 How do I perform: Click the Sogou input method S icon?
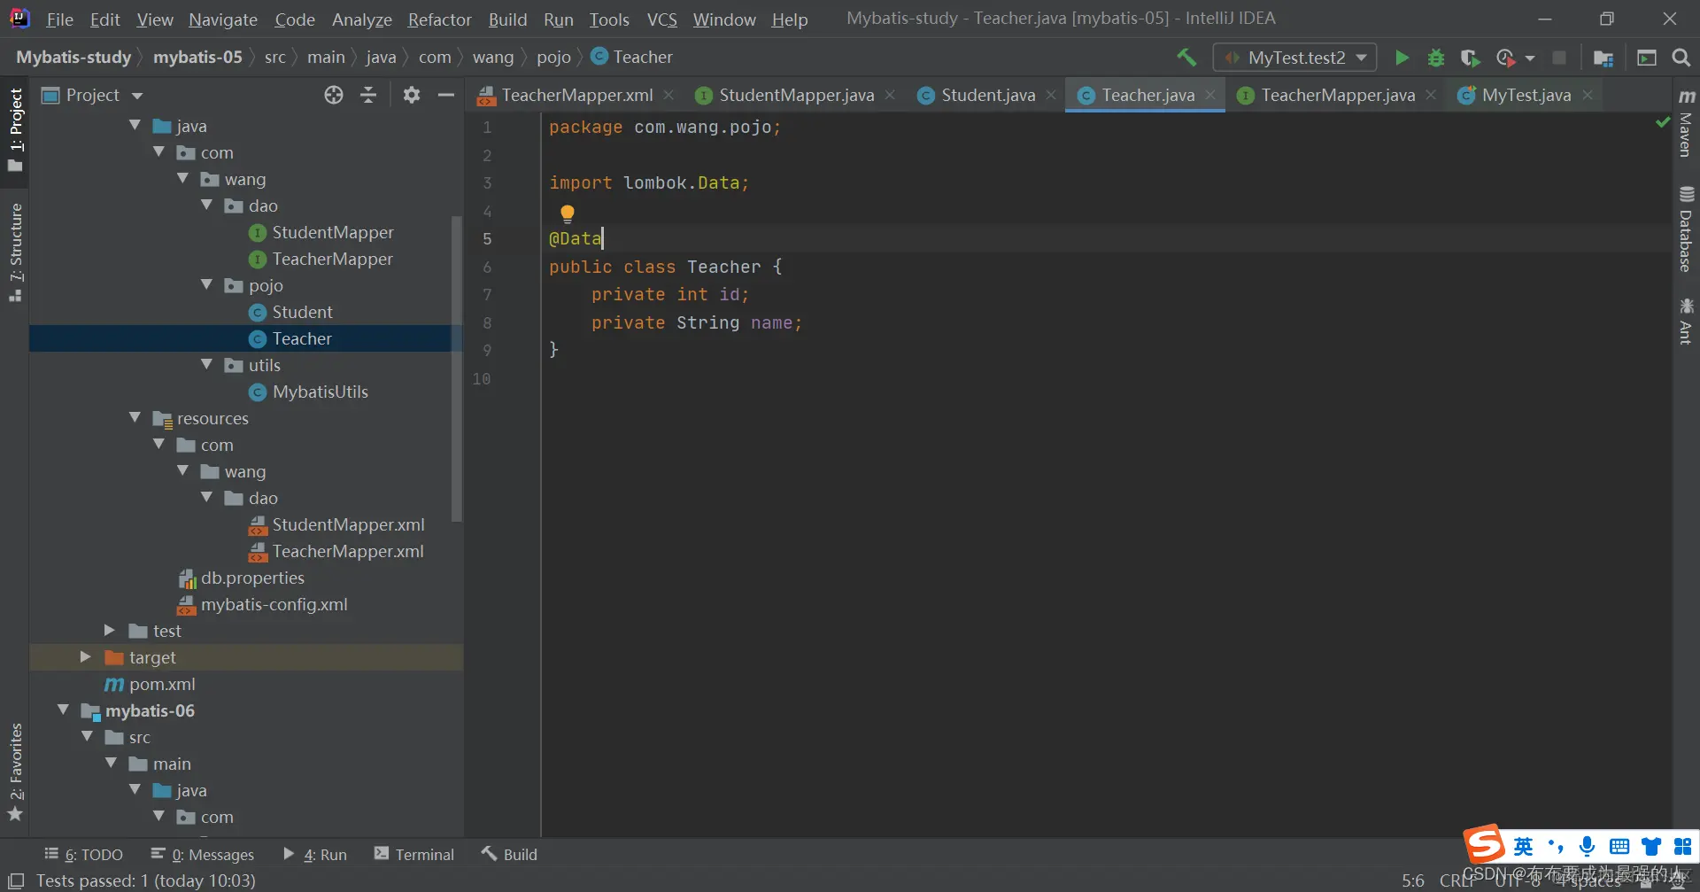pyautogui.click(x=1485, y=844)
